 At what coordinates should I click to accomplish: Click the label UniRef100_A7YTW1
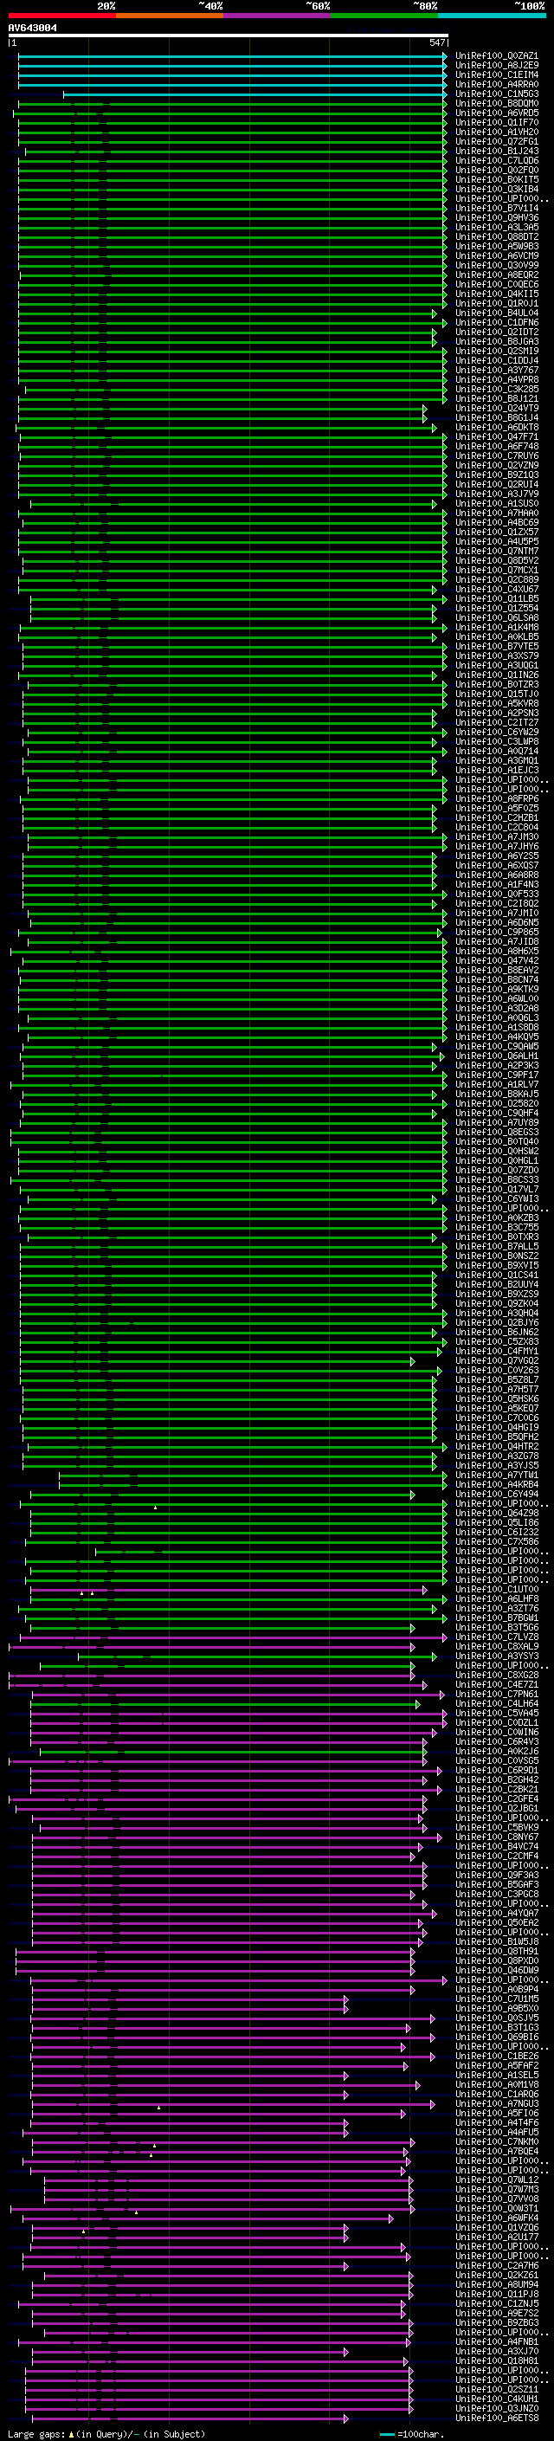pos(496,1476)
